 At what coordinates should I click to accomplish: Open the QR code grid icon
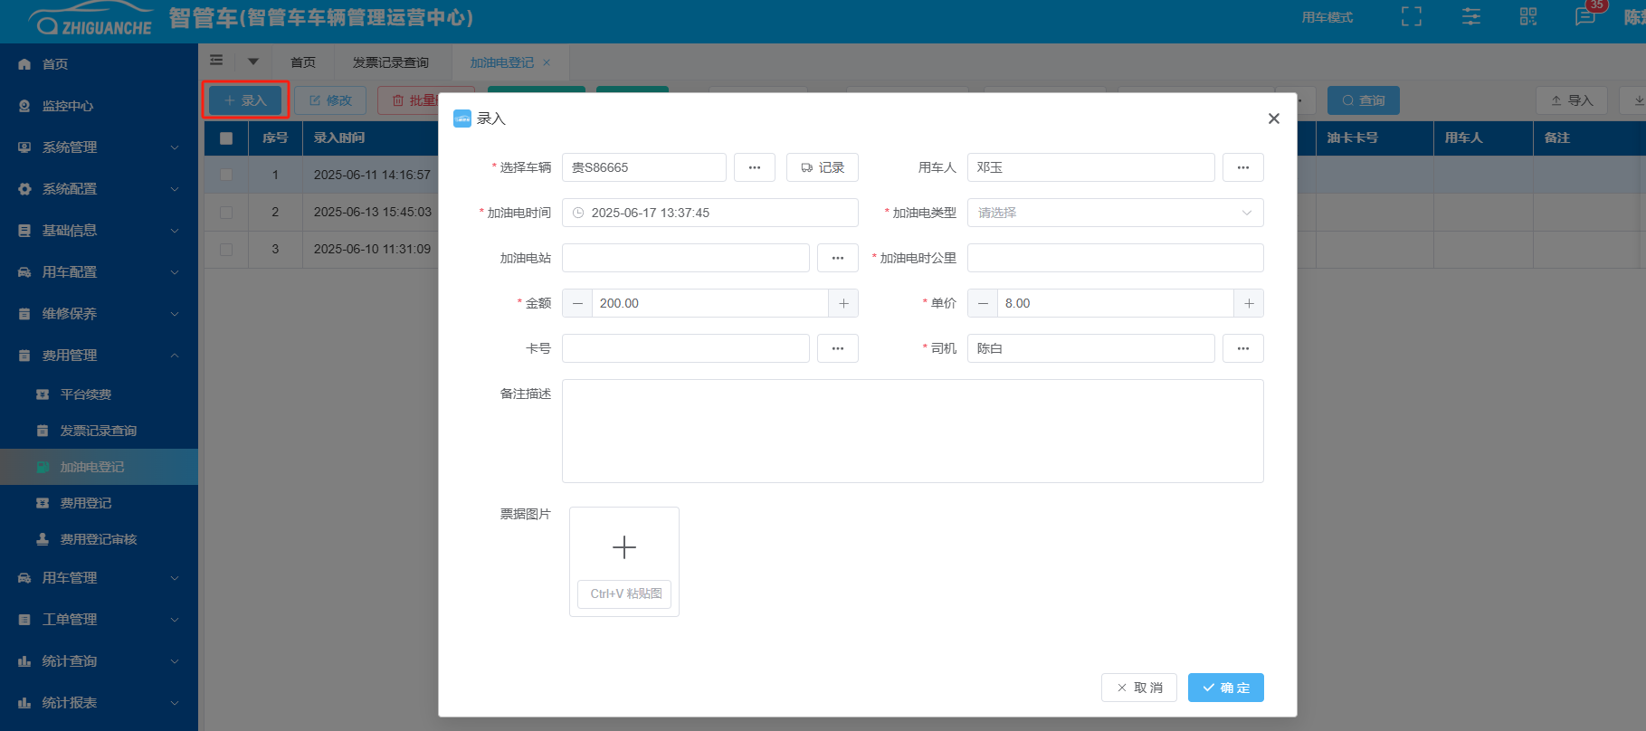[x=1528, y=17]
